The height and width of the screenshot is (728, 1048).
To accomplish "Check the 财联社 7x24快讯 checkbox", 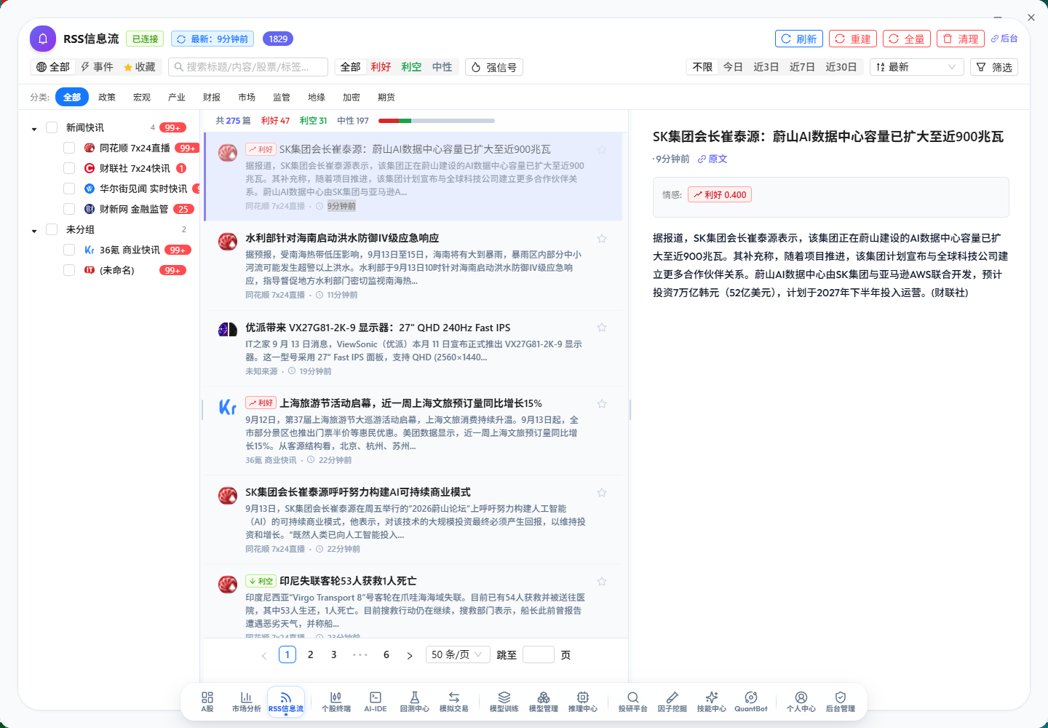I will click(69, 168).
